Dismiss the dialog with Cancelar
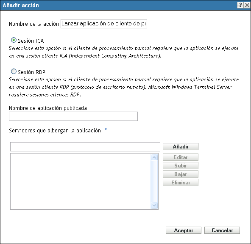The height and width of the screenshot is (244, 251). click(x=222, y=230)
